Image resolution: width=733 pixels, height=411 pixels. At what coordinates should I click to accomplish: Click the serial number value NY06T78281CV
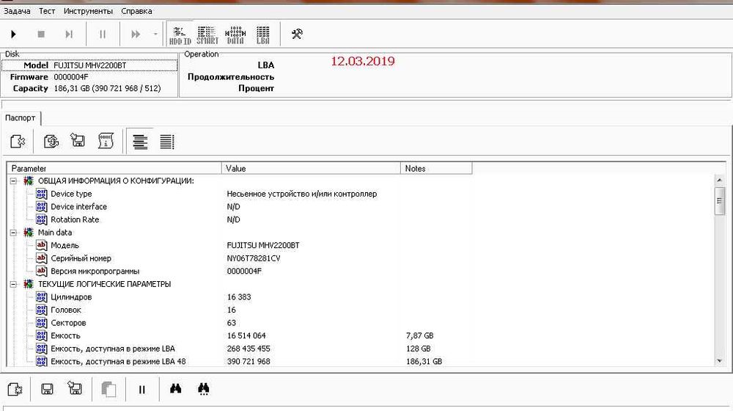pyautogui.click(x=254, y=258)
